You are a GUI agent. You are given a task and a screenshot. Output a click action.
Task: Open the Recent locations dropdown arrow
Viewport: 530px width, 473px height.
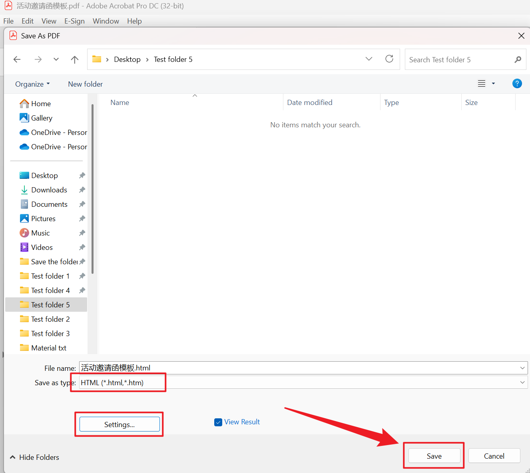(56, 59)
